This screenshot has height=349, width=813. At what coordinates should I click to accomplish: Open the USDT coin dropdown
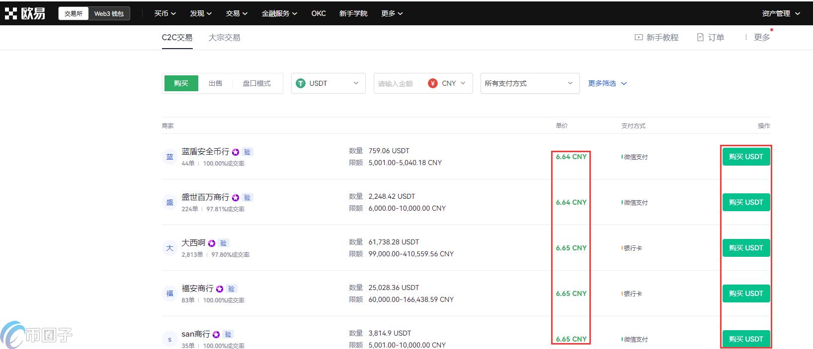(x=328, y=83)
